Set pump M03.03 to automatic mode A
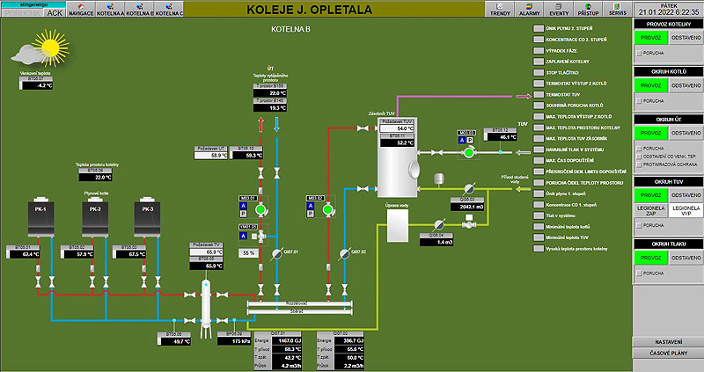 (x=461, y=141)
